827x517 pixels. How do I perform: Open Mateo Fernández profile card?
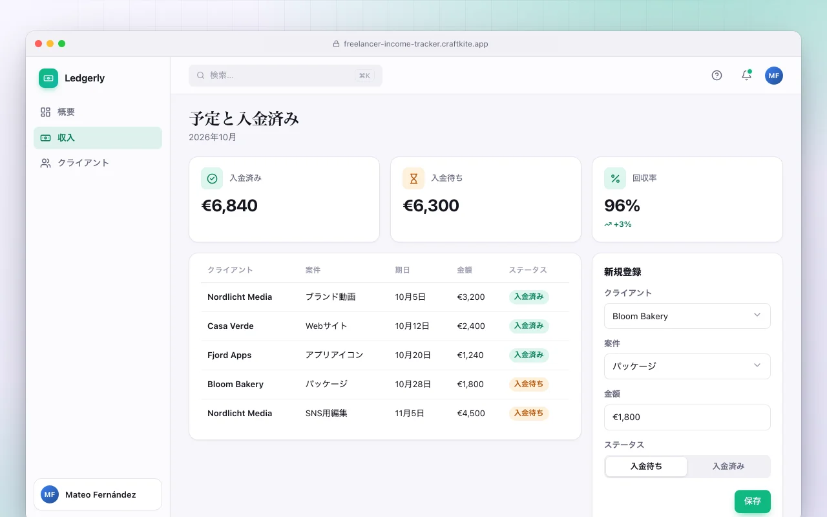pyautogui.click(x=98, y=494)
